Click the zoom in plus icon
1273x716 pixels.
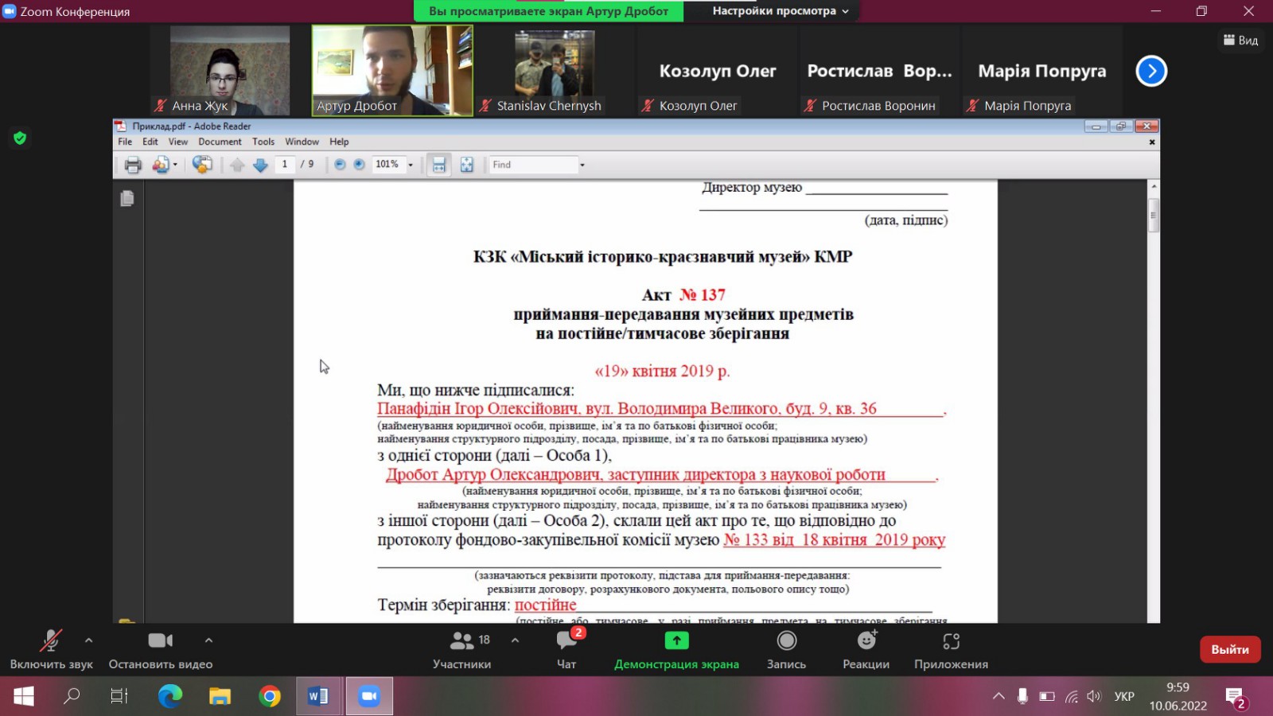click(x=359, y=165)
